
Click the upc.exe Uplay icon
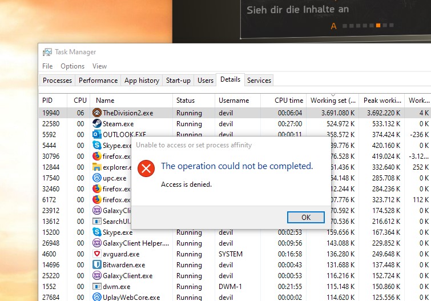point(96,178)
